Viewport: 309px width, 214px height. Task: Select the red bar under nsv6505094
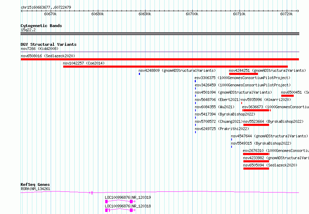[256, 169]
